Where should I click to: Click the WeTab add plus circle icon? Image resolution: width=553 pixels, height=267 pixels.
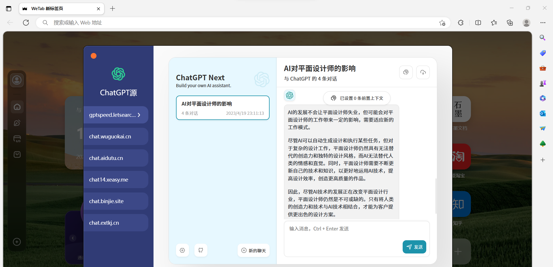tap(17, 242)
